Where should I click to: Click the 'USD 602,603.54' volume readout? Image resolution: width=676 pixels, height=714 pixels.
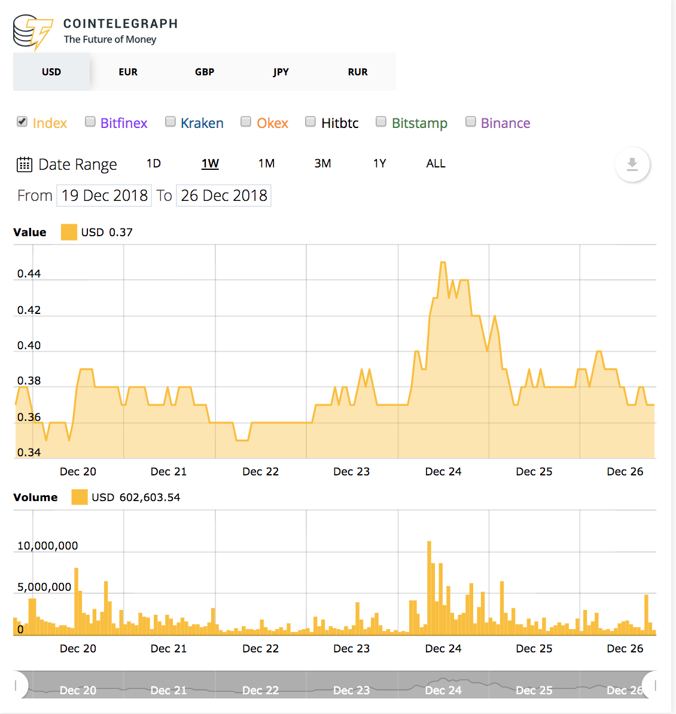(x=136, y=498)
